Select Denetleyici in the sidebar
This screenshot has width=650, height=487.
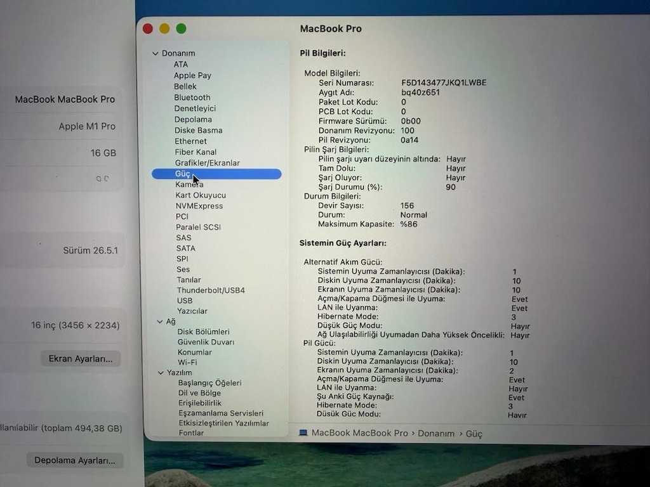coord(195,108)
